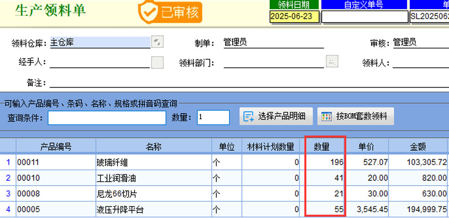Image resolution: width=449 pixels, height=218 pixels.
Task: Click the 领料人 input field
Action: (x=420, y=63)
